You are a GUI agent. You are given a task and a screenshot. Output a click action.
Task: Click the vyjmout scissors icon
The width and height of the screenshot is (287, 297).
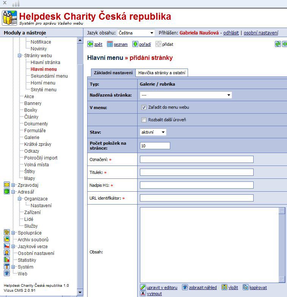[143, 293]
